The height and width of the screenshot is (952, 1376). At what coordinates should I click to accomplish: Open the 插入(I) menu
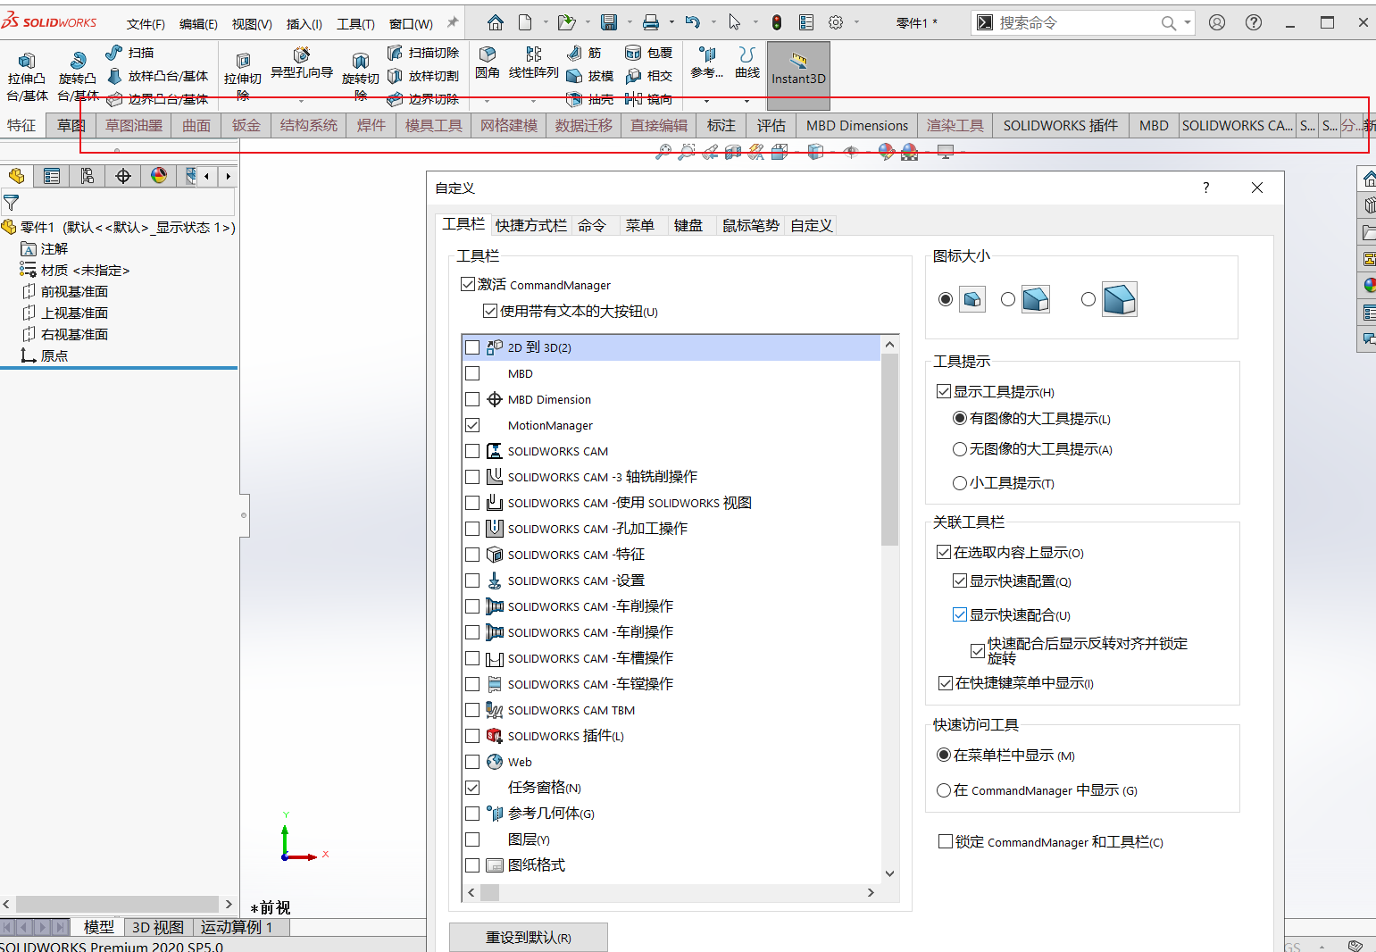304,24
